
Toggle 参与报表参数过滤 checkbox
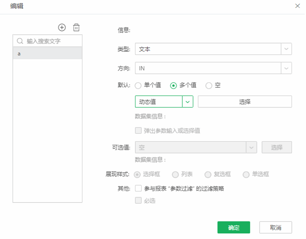point(138,189)
